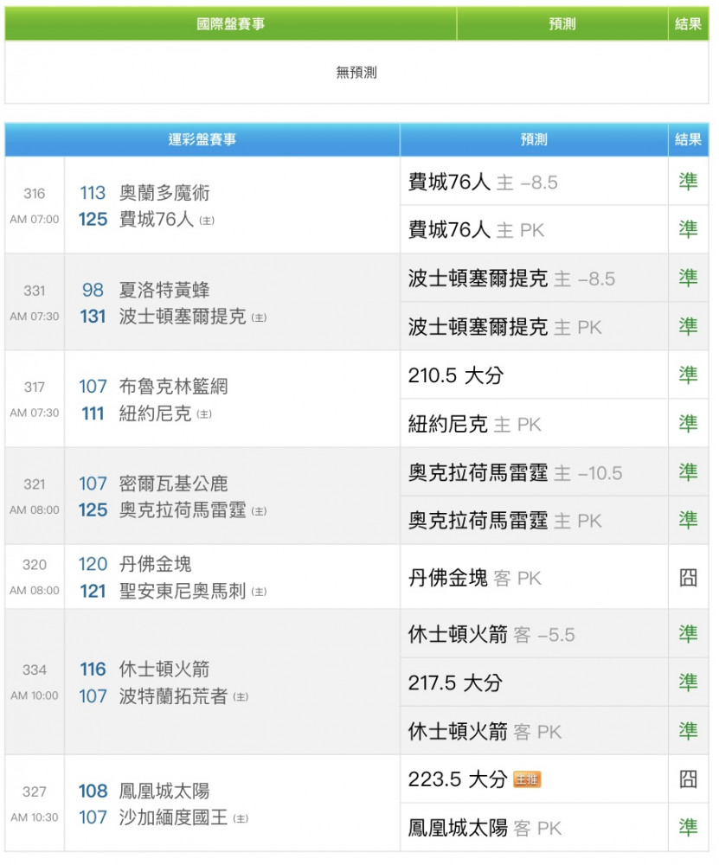Click score 121 for 聖安東尼奧馬刺

pyautogui.click(x=93, y=592)
